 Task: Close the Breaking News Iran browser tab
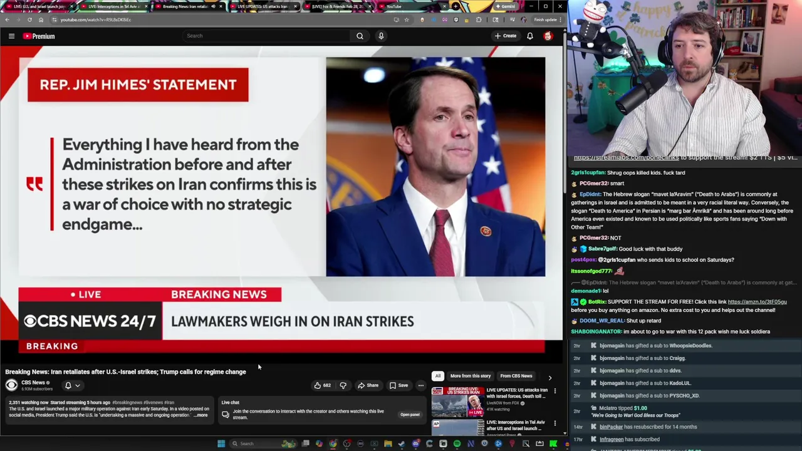[x=221, y=6]
